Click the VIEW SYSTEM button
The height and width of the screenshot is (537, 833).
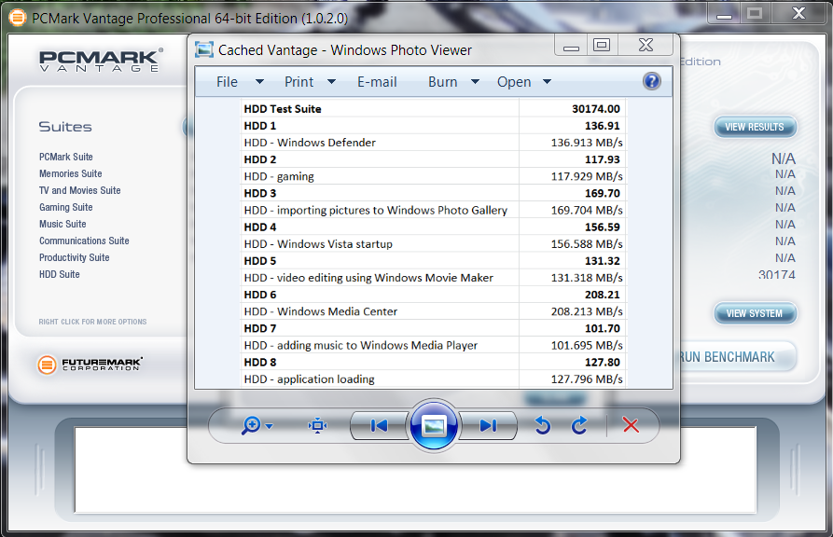[x=755, y=313]
